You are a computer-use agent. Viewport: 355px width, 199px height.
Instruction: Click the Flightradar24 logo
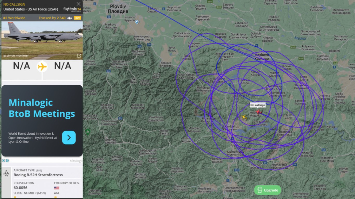coord(72,9)
